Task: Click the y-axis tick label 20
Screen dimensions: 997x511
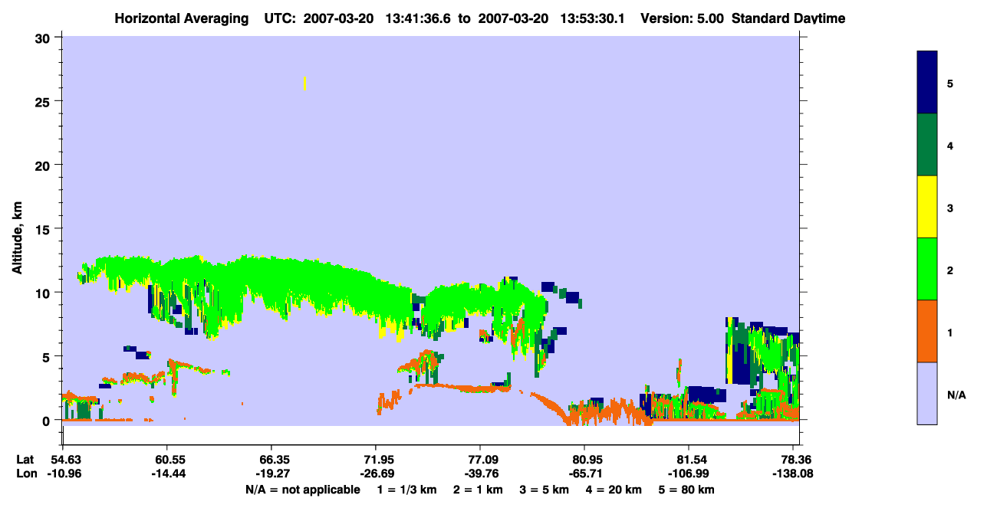Action: click(44, 165)
